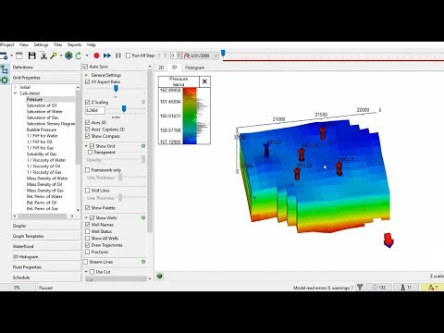The image size is (444, 333).
Task: Click the yellow magic wand toolbar icon
Action: pyautogui.click(x=54, y=55)
